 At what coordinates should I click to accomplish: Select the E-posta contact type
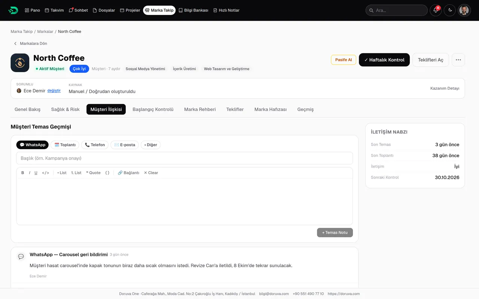click(x=125, y=145)
